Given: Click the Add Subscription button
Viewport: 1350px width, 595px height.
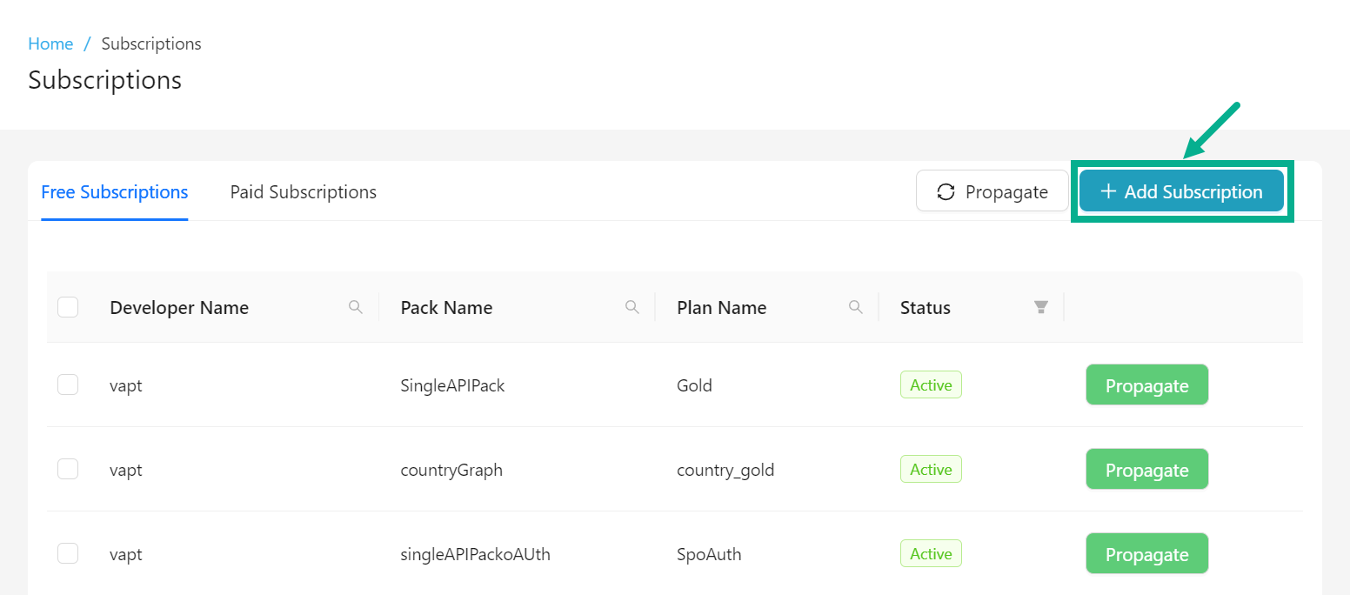Looking at the screenshot, I should tap(1181, 191).
